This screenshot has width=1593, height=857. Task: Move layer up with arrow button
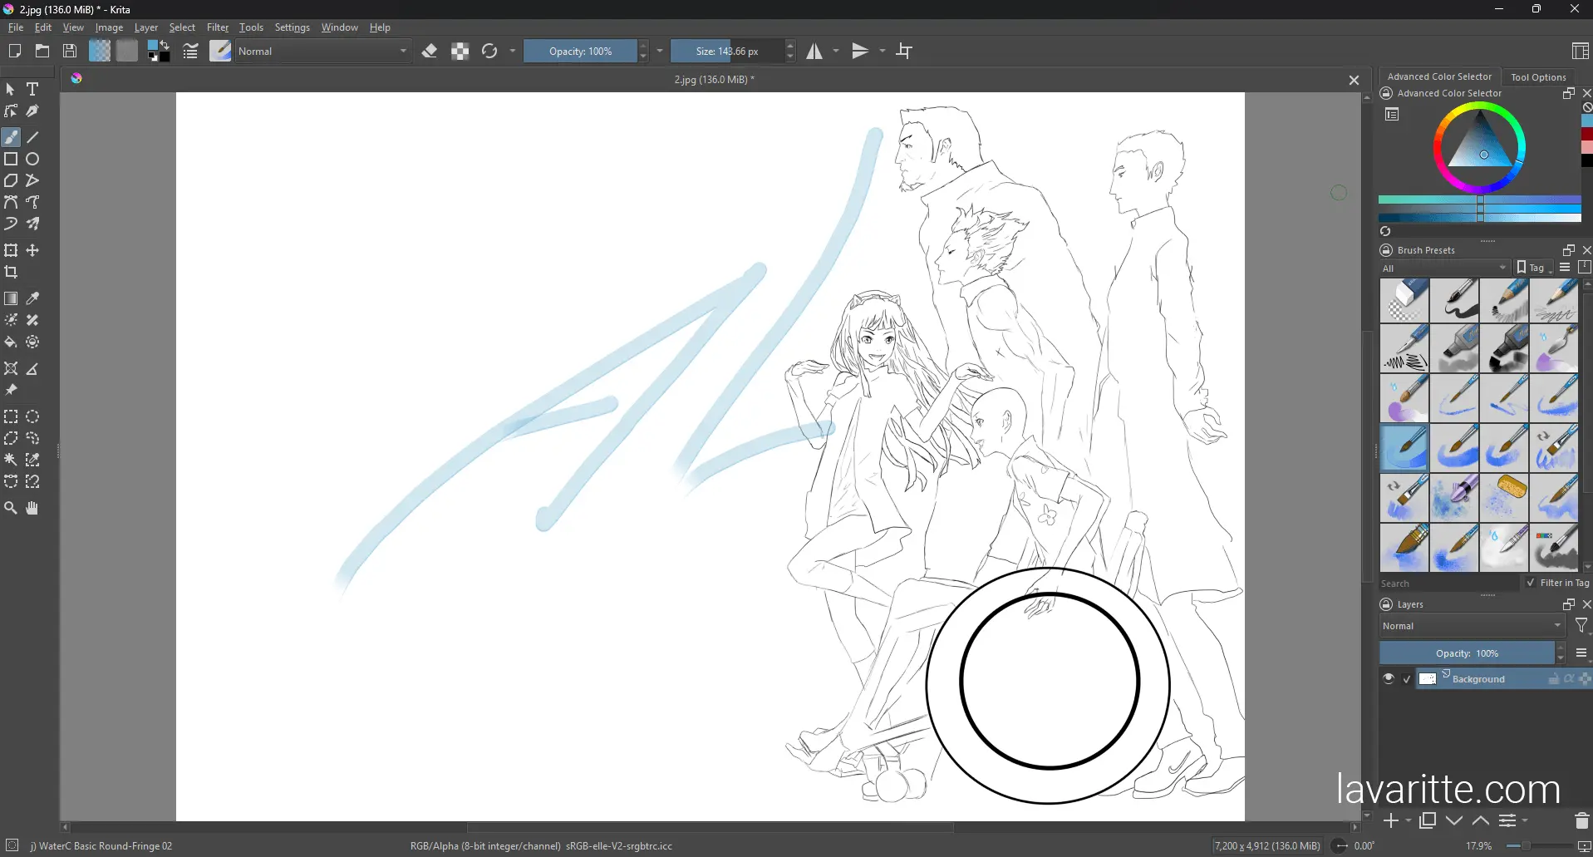1481,820
